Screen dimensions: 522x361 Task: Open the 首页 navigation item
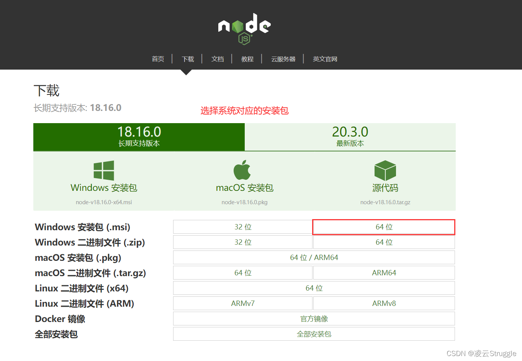158,59
